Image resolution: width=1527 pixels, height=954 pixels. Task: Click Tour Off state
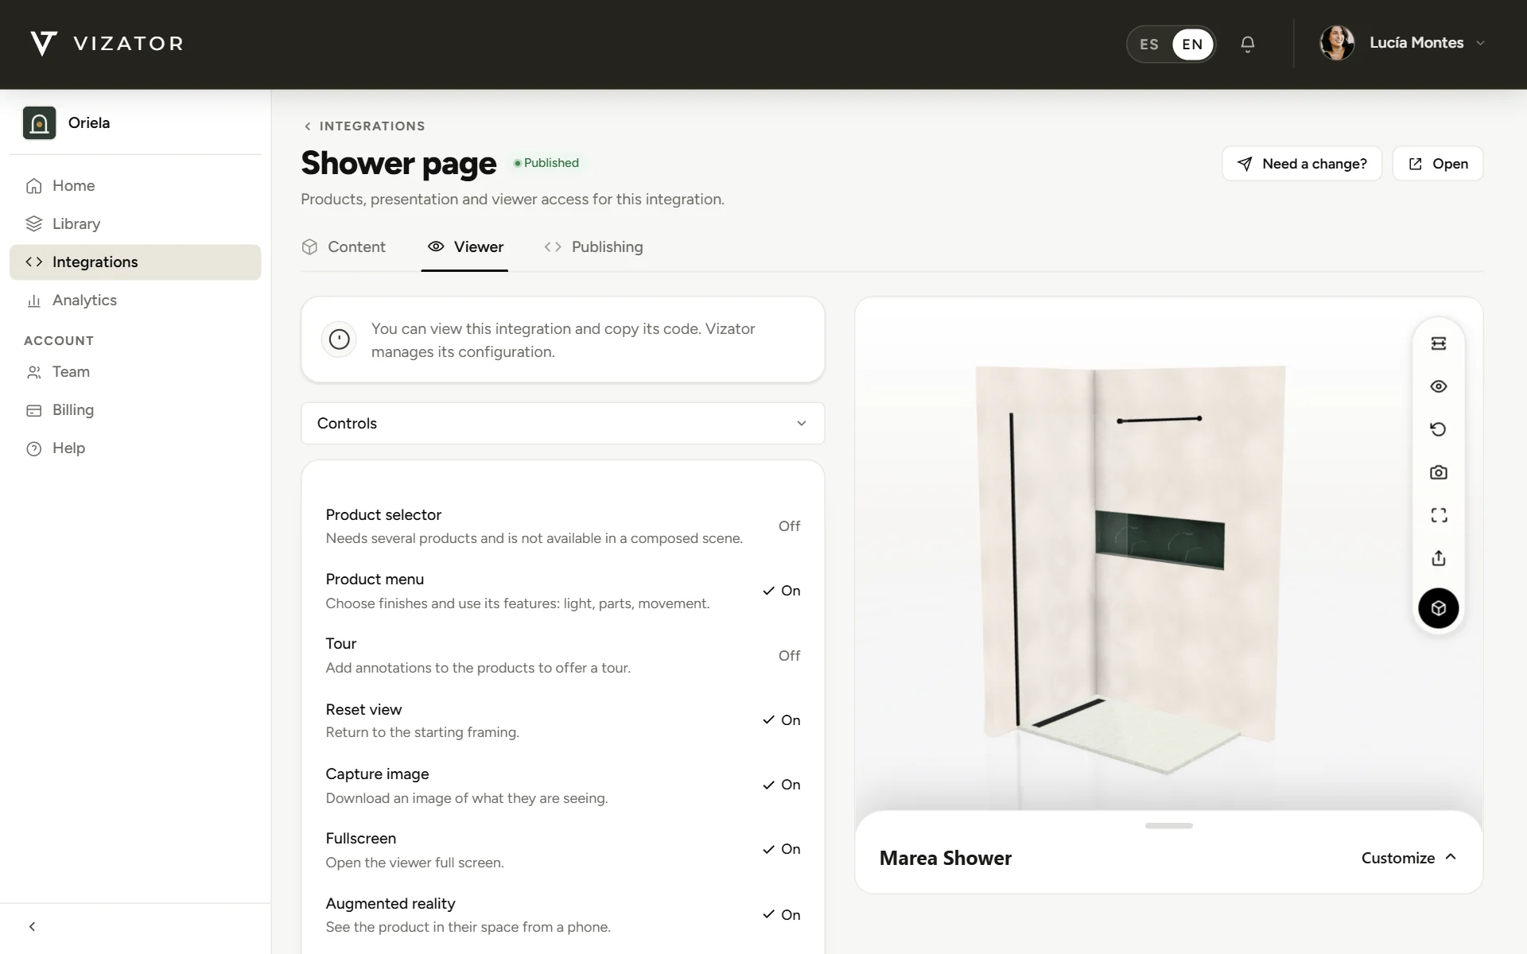tap(789, 656)
